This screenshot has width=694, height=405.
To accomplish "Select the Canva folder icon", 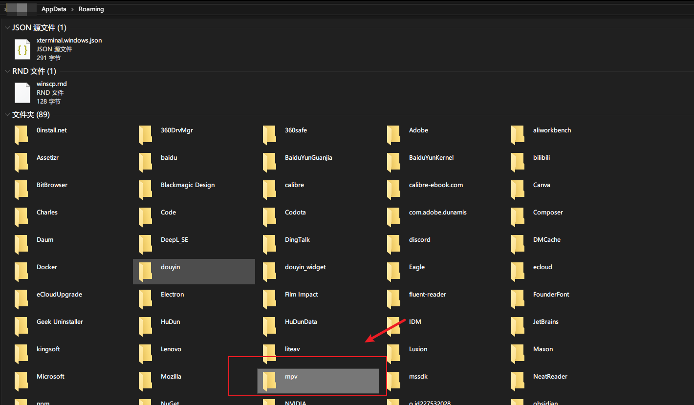I will coord(518,190).
